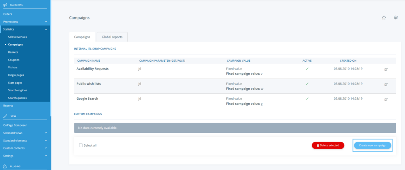Click active checkmark for Google Search
This screenshot has height=170, width=405.
tap(307, 99)
